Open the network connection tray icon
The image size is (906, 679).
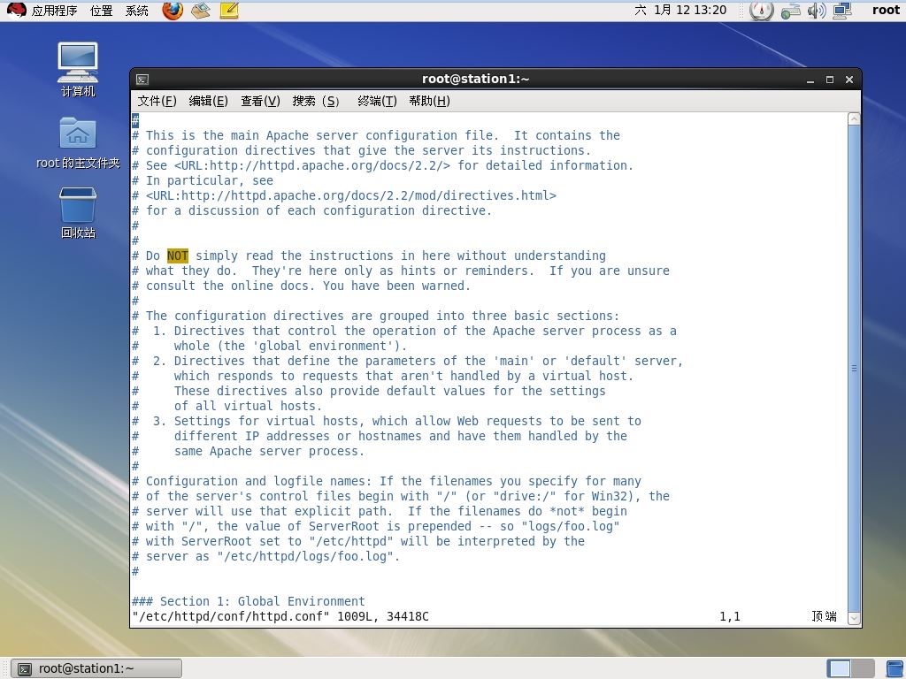click(x=842, y=11)
